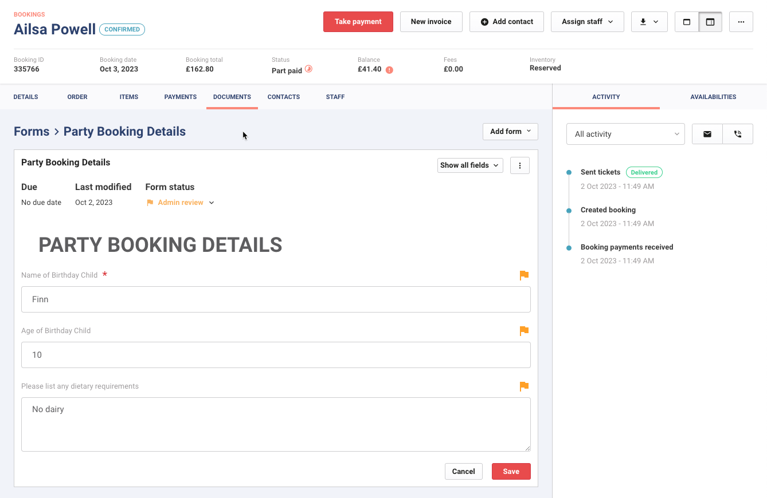Click the Sent tickets activity entry

pyautogui.click(x=600, y=172)
